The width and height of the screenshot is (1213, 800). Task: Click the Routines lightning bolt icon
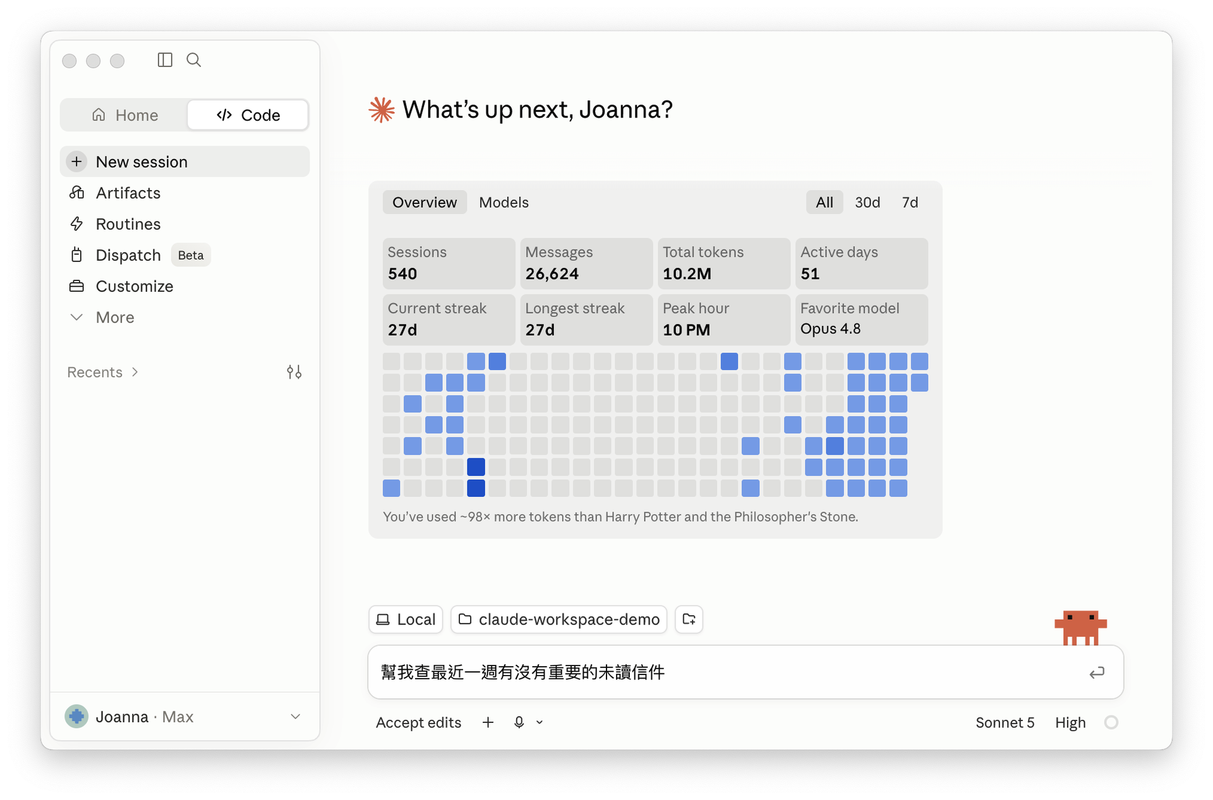pyautogui.click(x=76, y=224)
